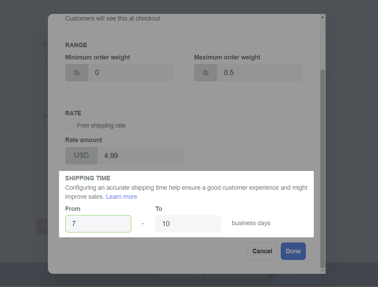The width and height of the screenshot is (378, 287).
Task: Click the 'Free shipping rate' label text
Action: 101,125
